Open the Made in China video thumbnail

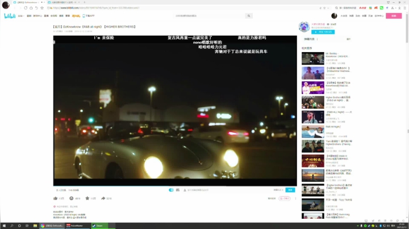[x=313, y=161]
